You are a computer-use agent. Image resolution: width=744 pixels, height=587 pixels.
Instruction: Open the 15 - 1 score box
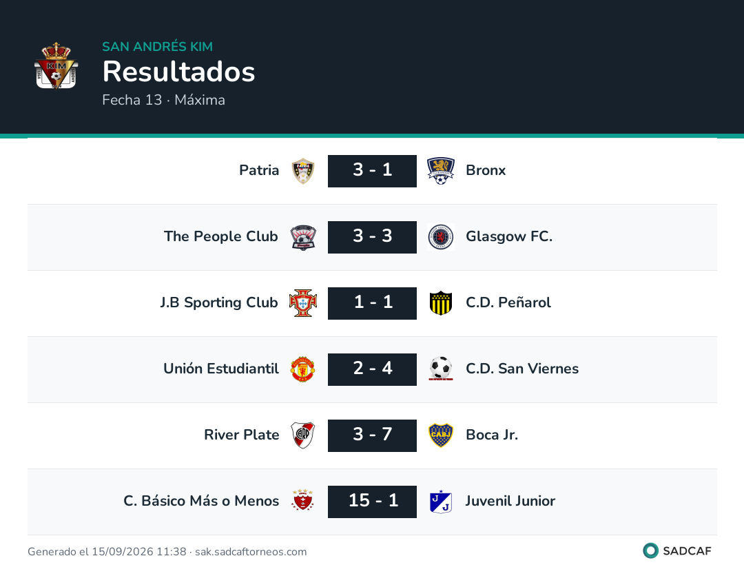tap(372, 502)
